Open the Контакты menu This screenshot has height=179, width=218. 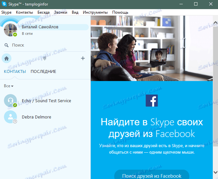point(24,12)
